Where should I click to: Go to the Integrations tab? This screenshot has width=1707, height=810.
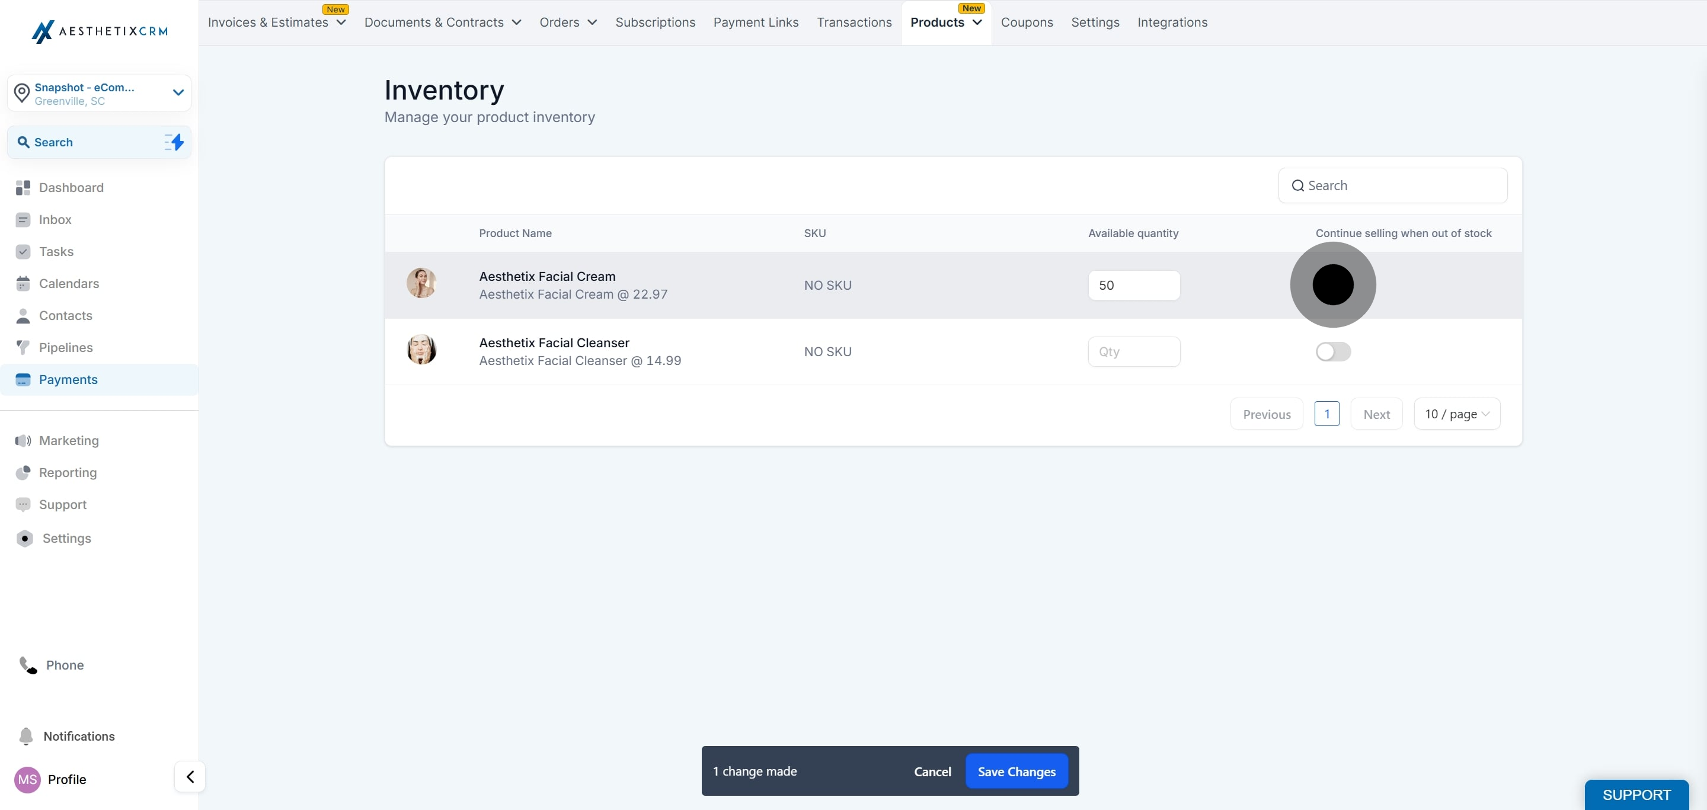(1172, 23)
